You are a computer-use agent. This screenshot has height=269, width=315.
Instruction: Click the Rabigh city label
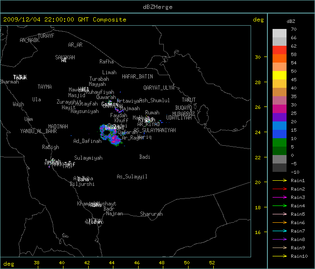[x=50, y=147]
